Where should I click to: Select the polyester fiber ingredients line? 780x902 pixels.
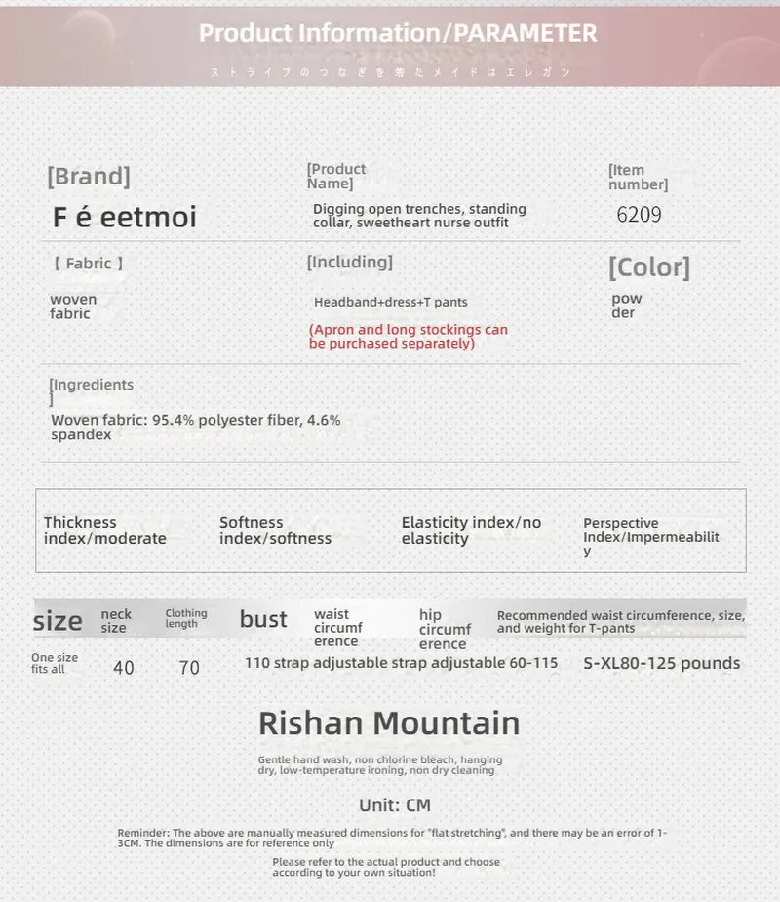click(195, 428)
